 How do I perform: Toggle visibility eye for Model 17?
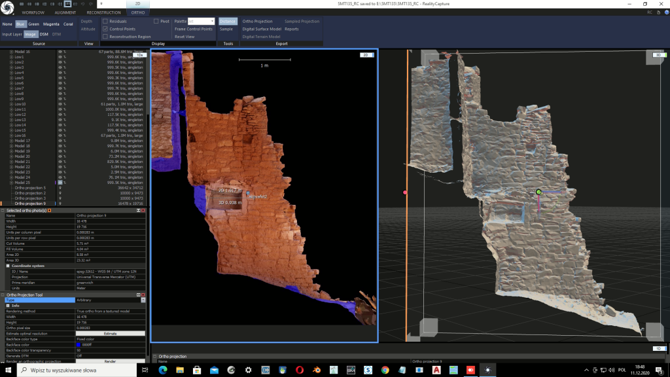pos(60,141)
